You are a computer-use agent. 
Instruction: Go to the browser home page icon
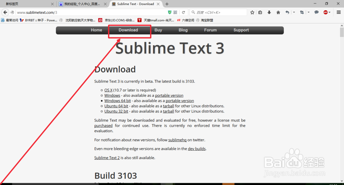click(x=278, y=12)
